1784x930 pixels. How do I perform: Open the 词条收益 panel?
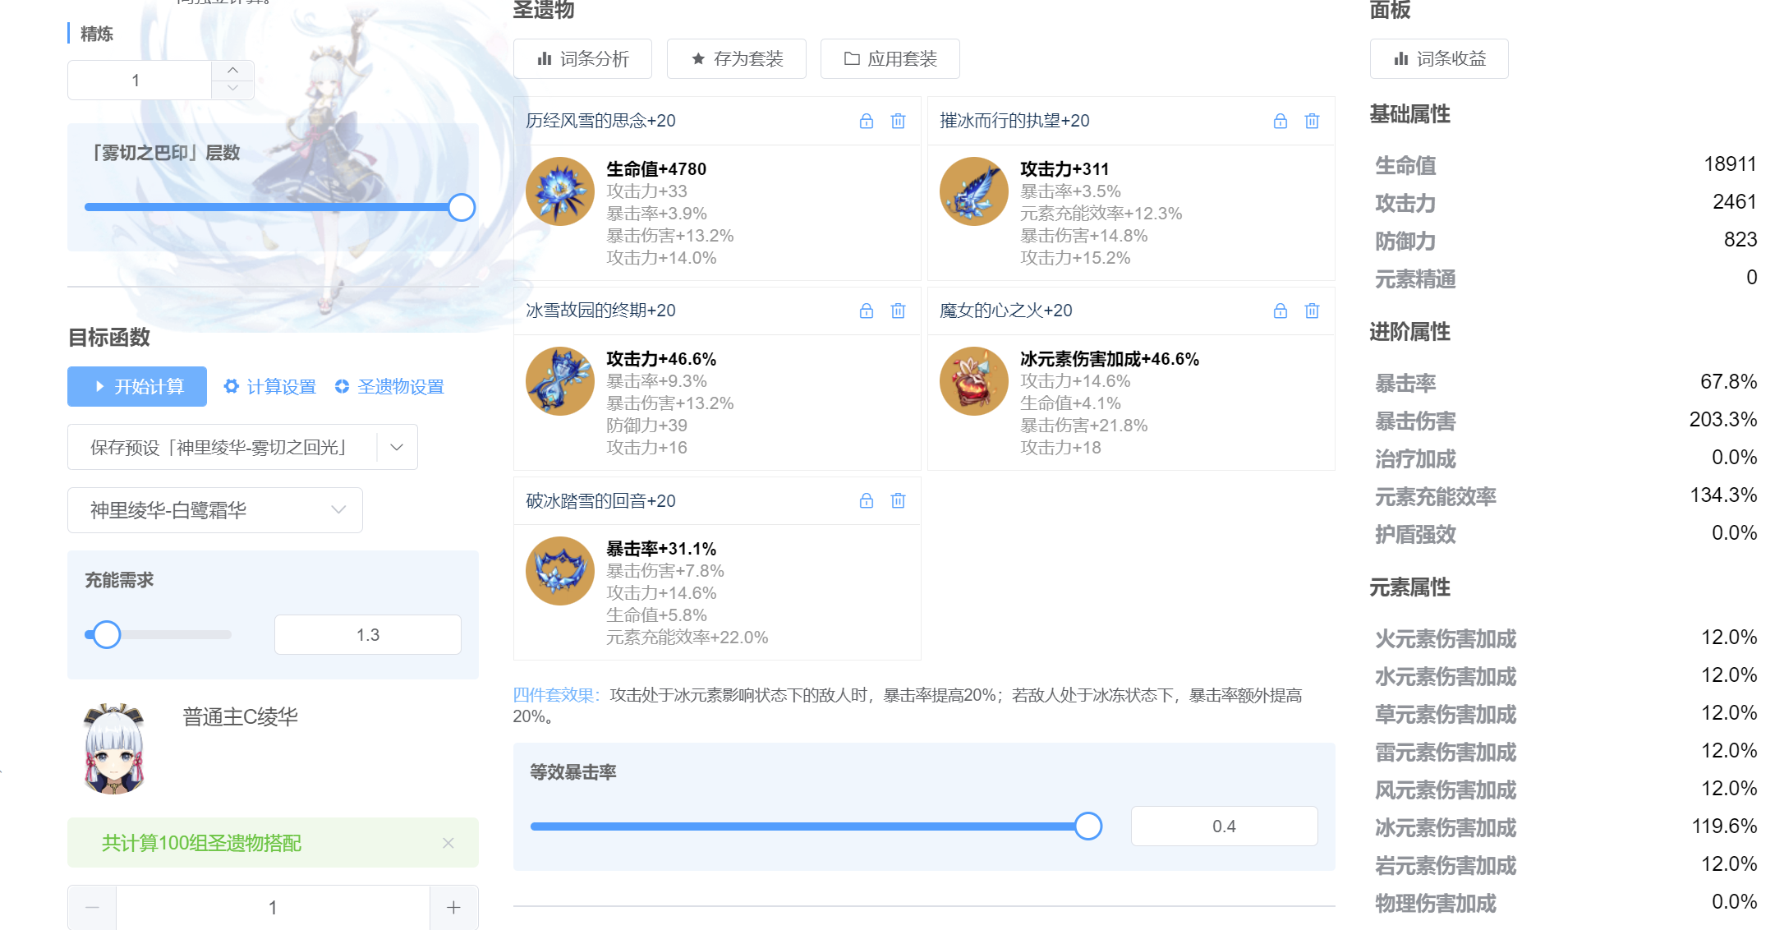1439,58
